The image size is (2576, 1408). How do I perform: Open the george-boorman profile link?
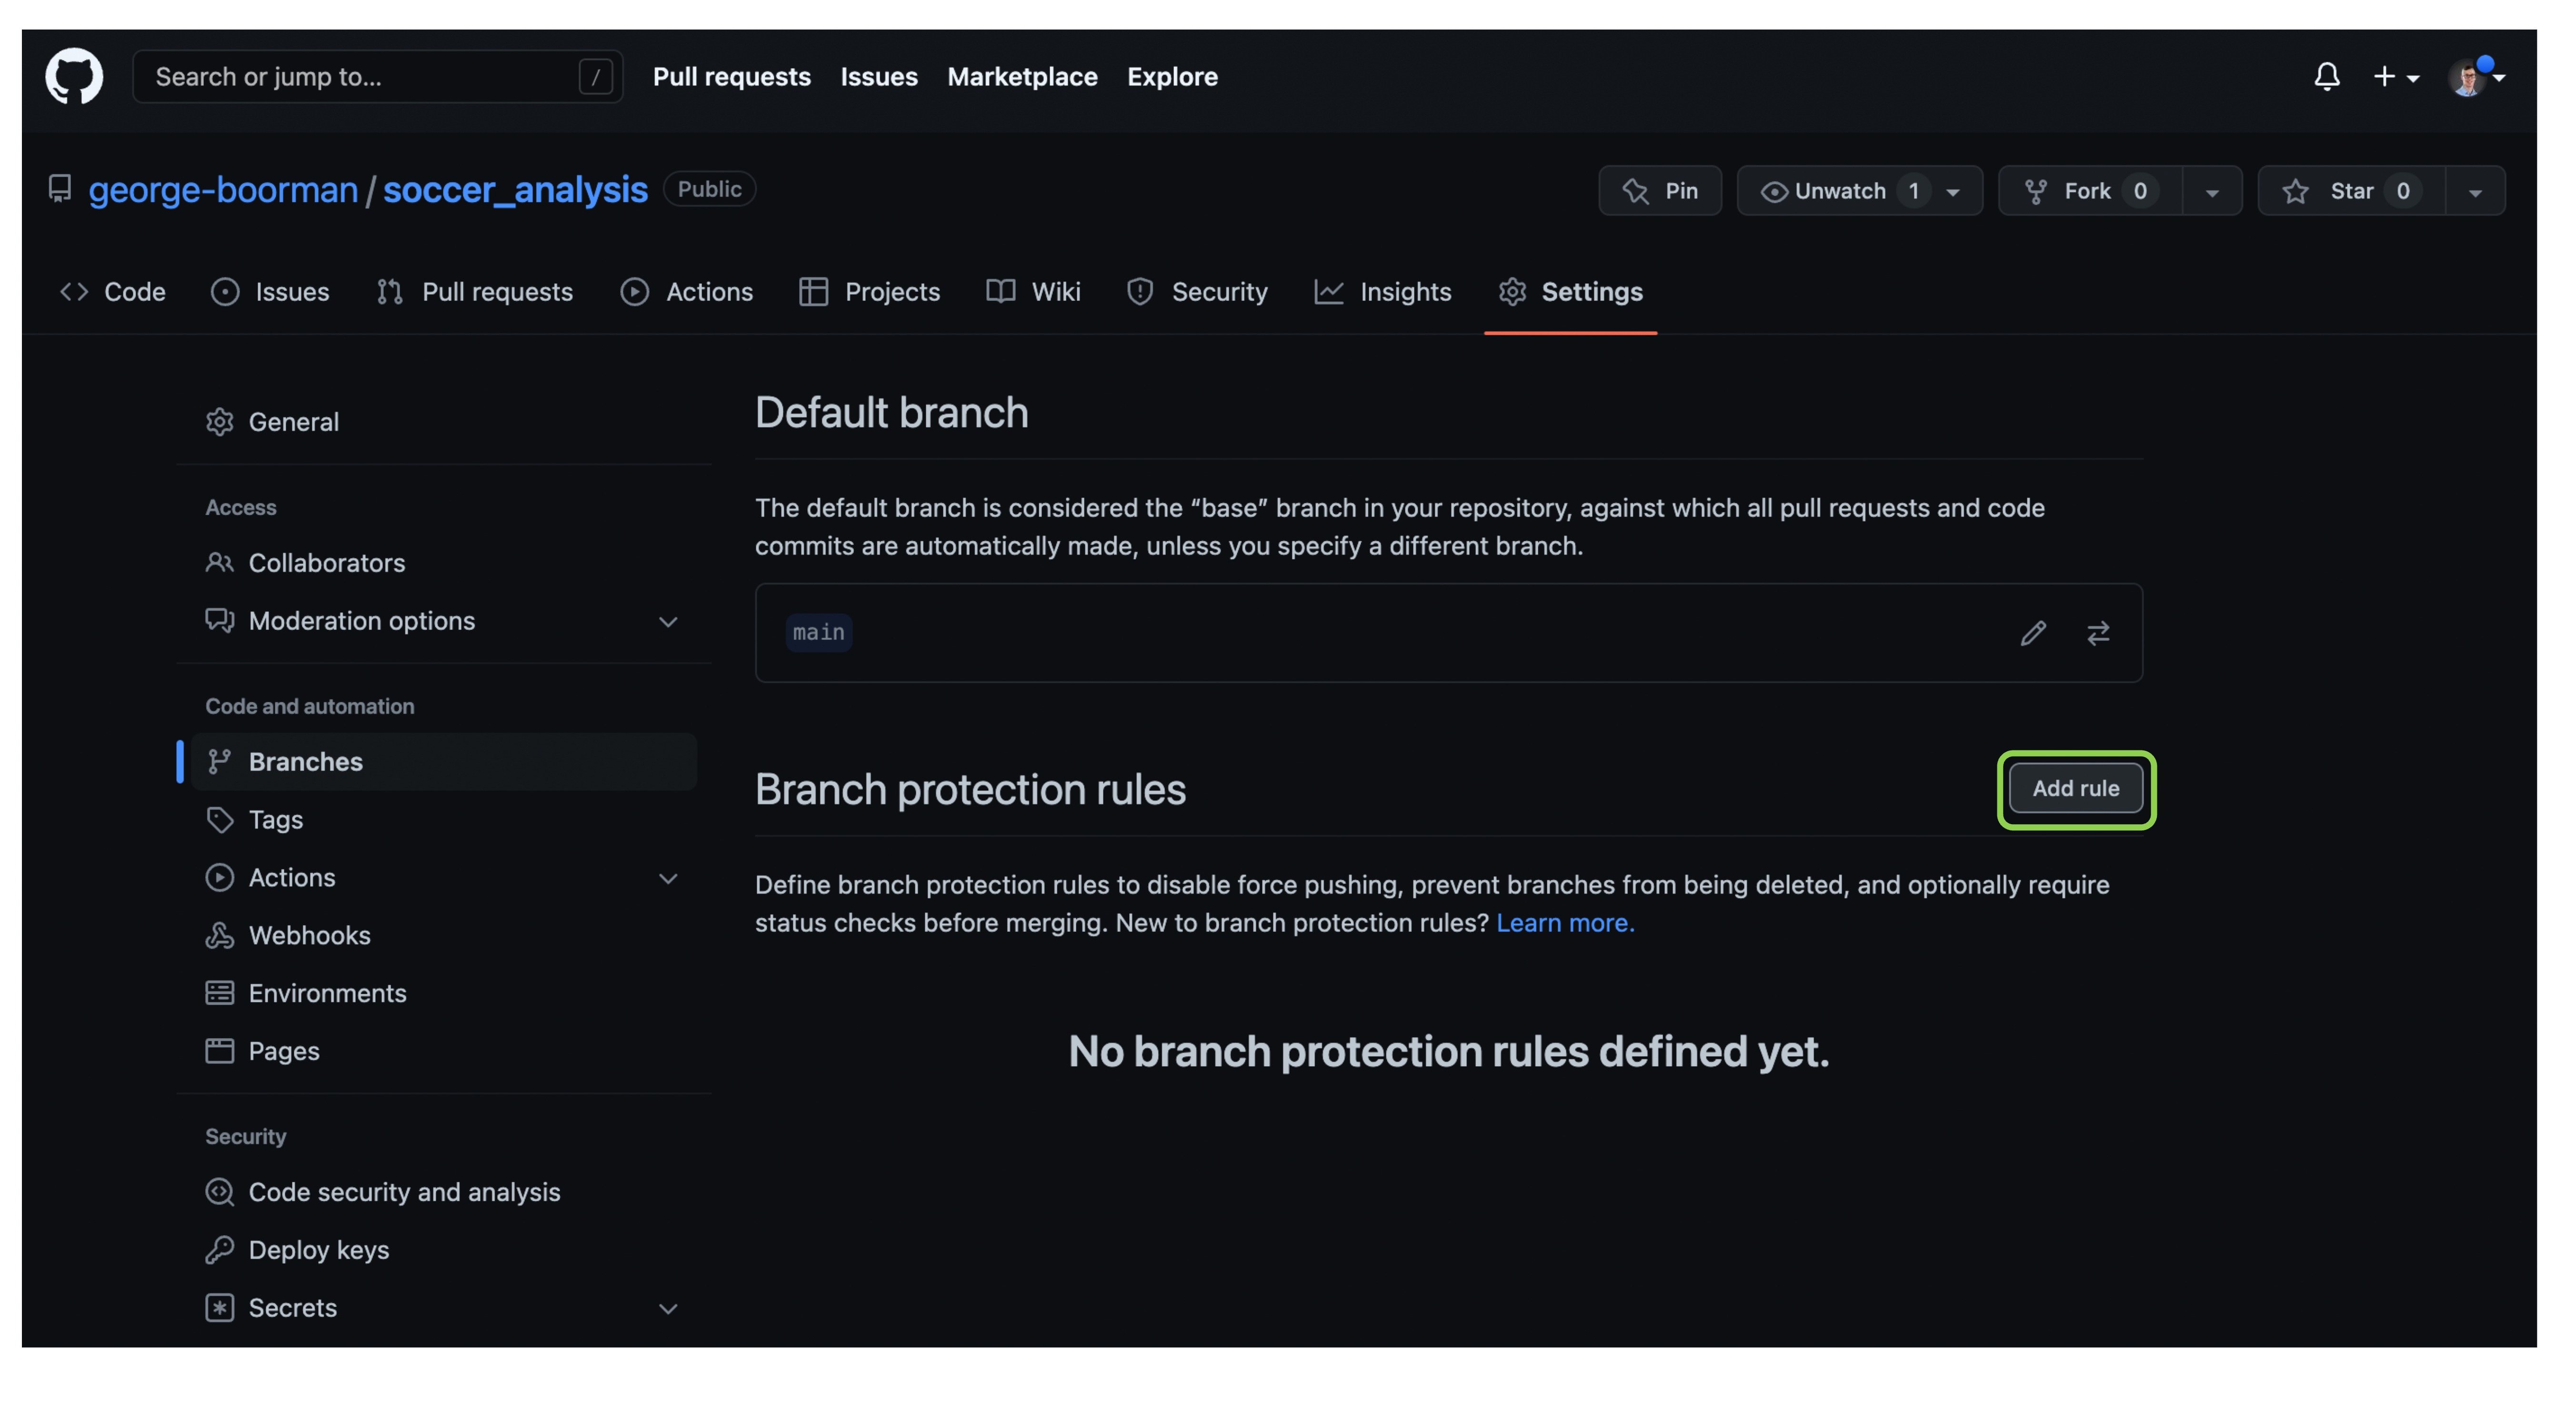point(223,189)
